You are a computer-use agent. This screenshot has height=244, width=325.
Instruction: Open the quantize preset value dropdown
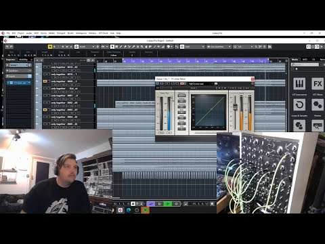tap(245, 47)
